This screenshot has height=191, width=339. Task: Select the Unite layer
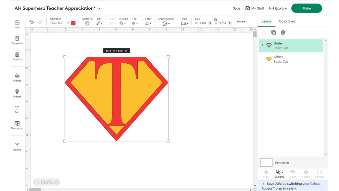pyautogui.click(x=291, y=46)
